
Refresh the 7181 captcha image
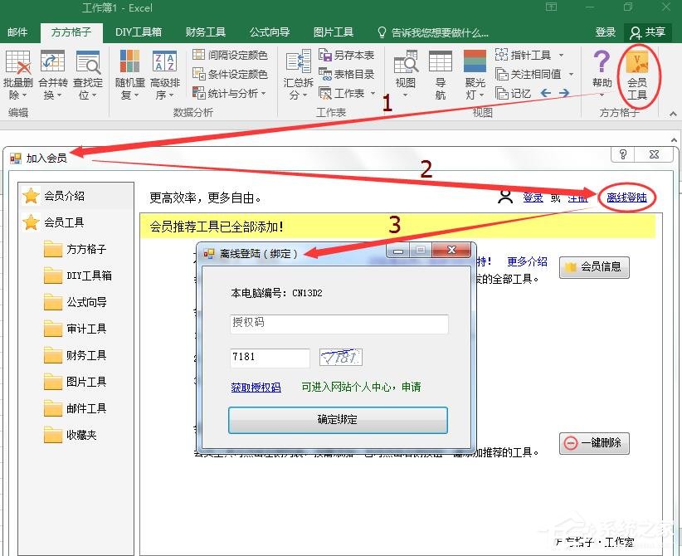tap(340, 358)
